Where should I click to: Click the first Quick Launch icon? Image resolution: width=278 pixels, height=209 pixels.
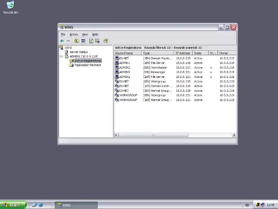click(x=34, y=205)
